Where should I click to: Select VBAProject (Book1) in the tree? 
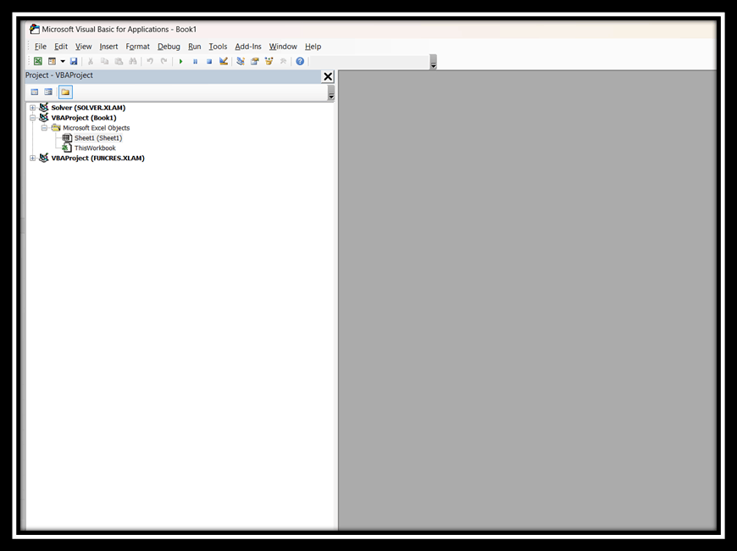click(84, 118)
